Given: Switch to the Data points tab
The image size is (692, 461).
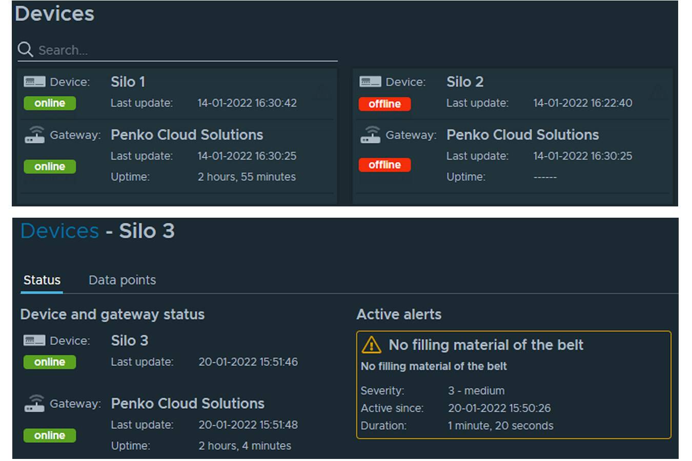Looking at the screenshot, I should pos(122,280).
